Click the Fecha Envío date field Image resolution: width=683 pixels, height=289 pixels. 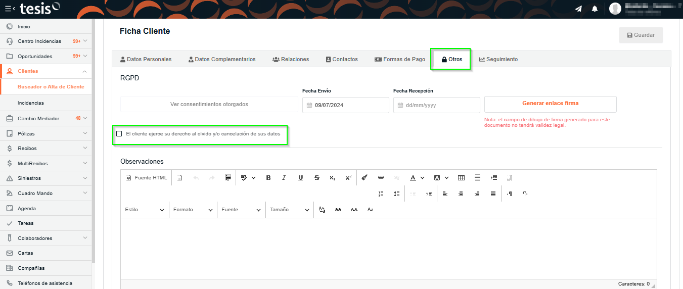point(346,105)
